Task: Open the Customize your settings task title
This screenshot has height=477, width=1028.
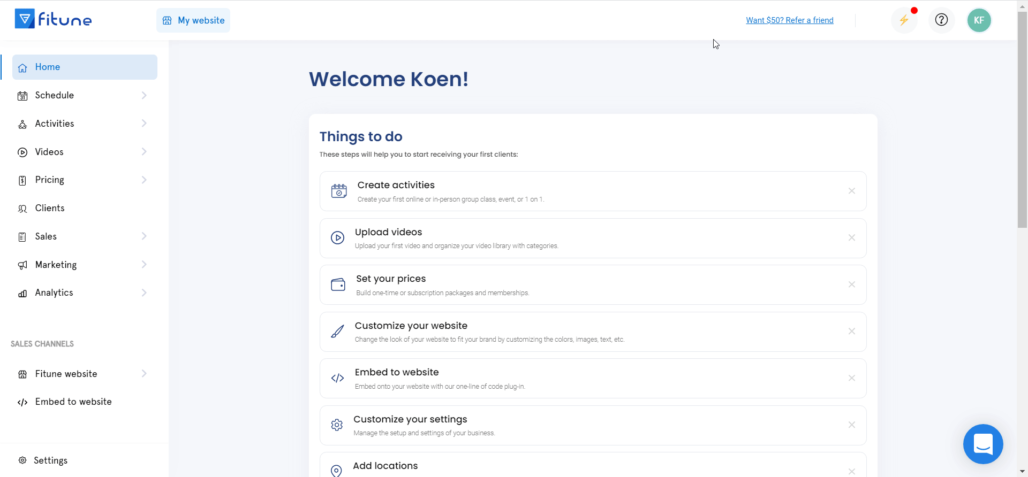Action: click(x=410, y=419)
